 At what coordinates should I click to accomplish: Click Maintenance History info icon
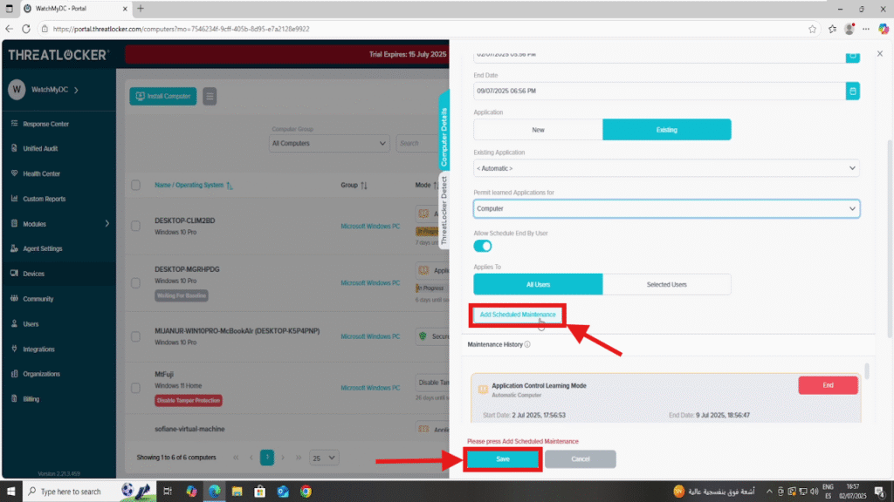[x=527, y=344]
